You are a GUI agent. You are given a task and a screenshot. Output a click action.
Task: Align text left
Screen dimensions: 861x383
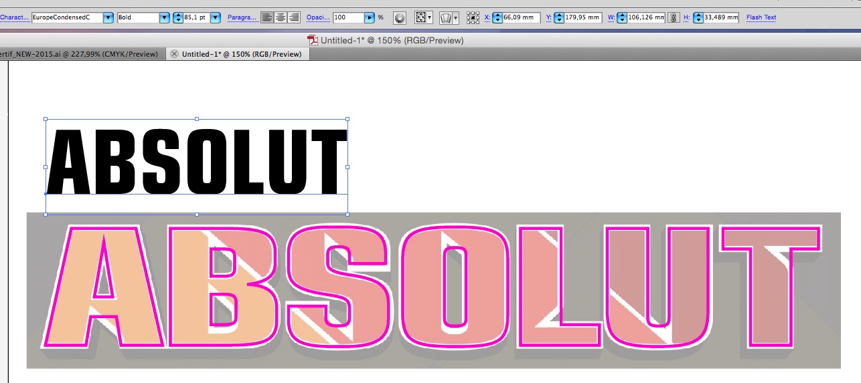click(267, 17)
